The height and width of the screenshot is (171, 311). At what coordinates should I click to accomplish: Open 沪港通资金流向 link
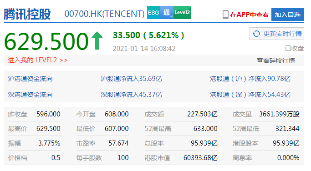click(x=30, y=79)
